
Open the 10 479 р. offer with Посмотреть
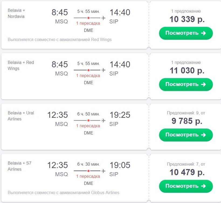pyautogui.click(x=186, y=186)
